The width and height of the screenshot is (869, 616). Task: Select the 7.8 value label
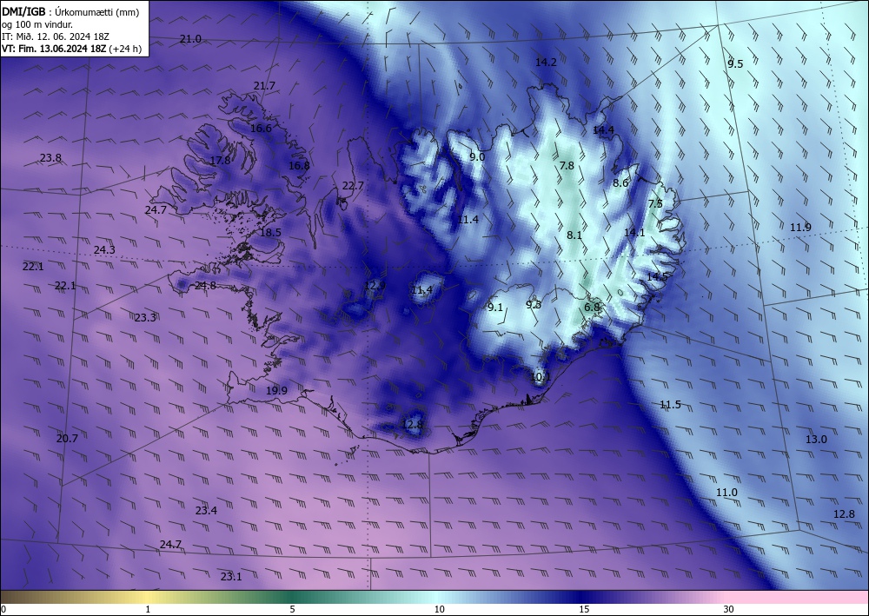567,166
